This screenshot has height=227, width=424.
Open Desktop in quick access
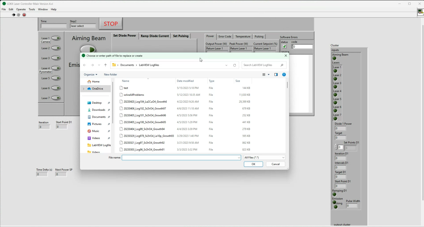click(x=97, y=103)
